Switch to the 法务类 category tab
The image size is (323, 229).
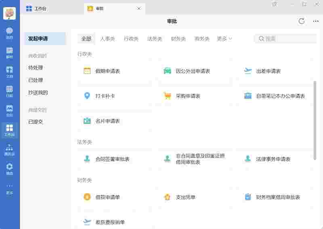pos(155,39)
